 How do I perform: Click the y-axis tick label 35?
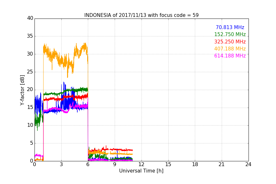pyautogui.click(x=30, y=36)
